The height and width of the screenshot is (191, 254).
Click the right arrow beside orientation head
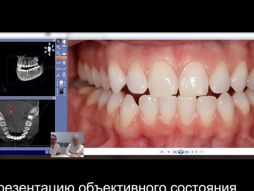click(53, 50)
